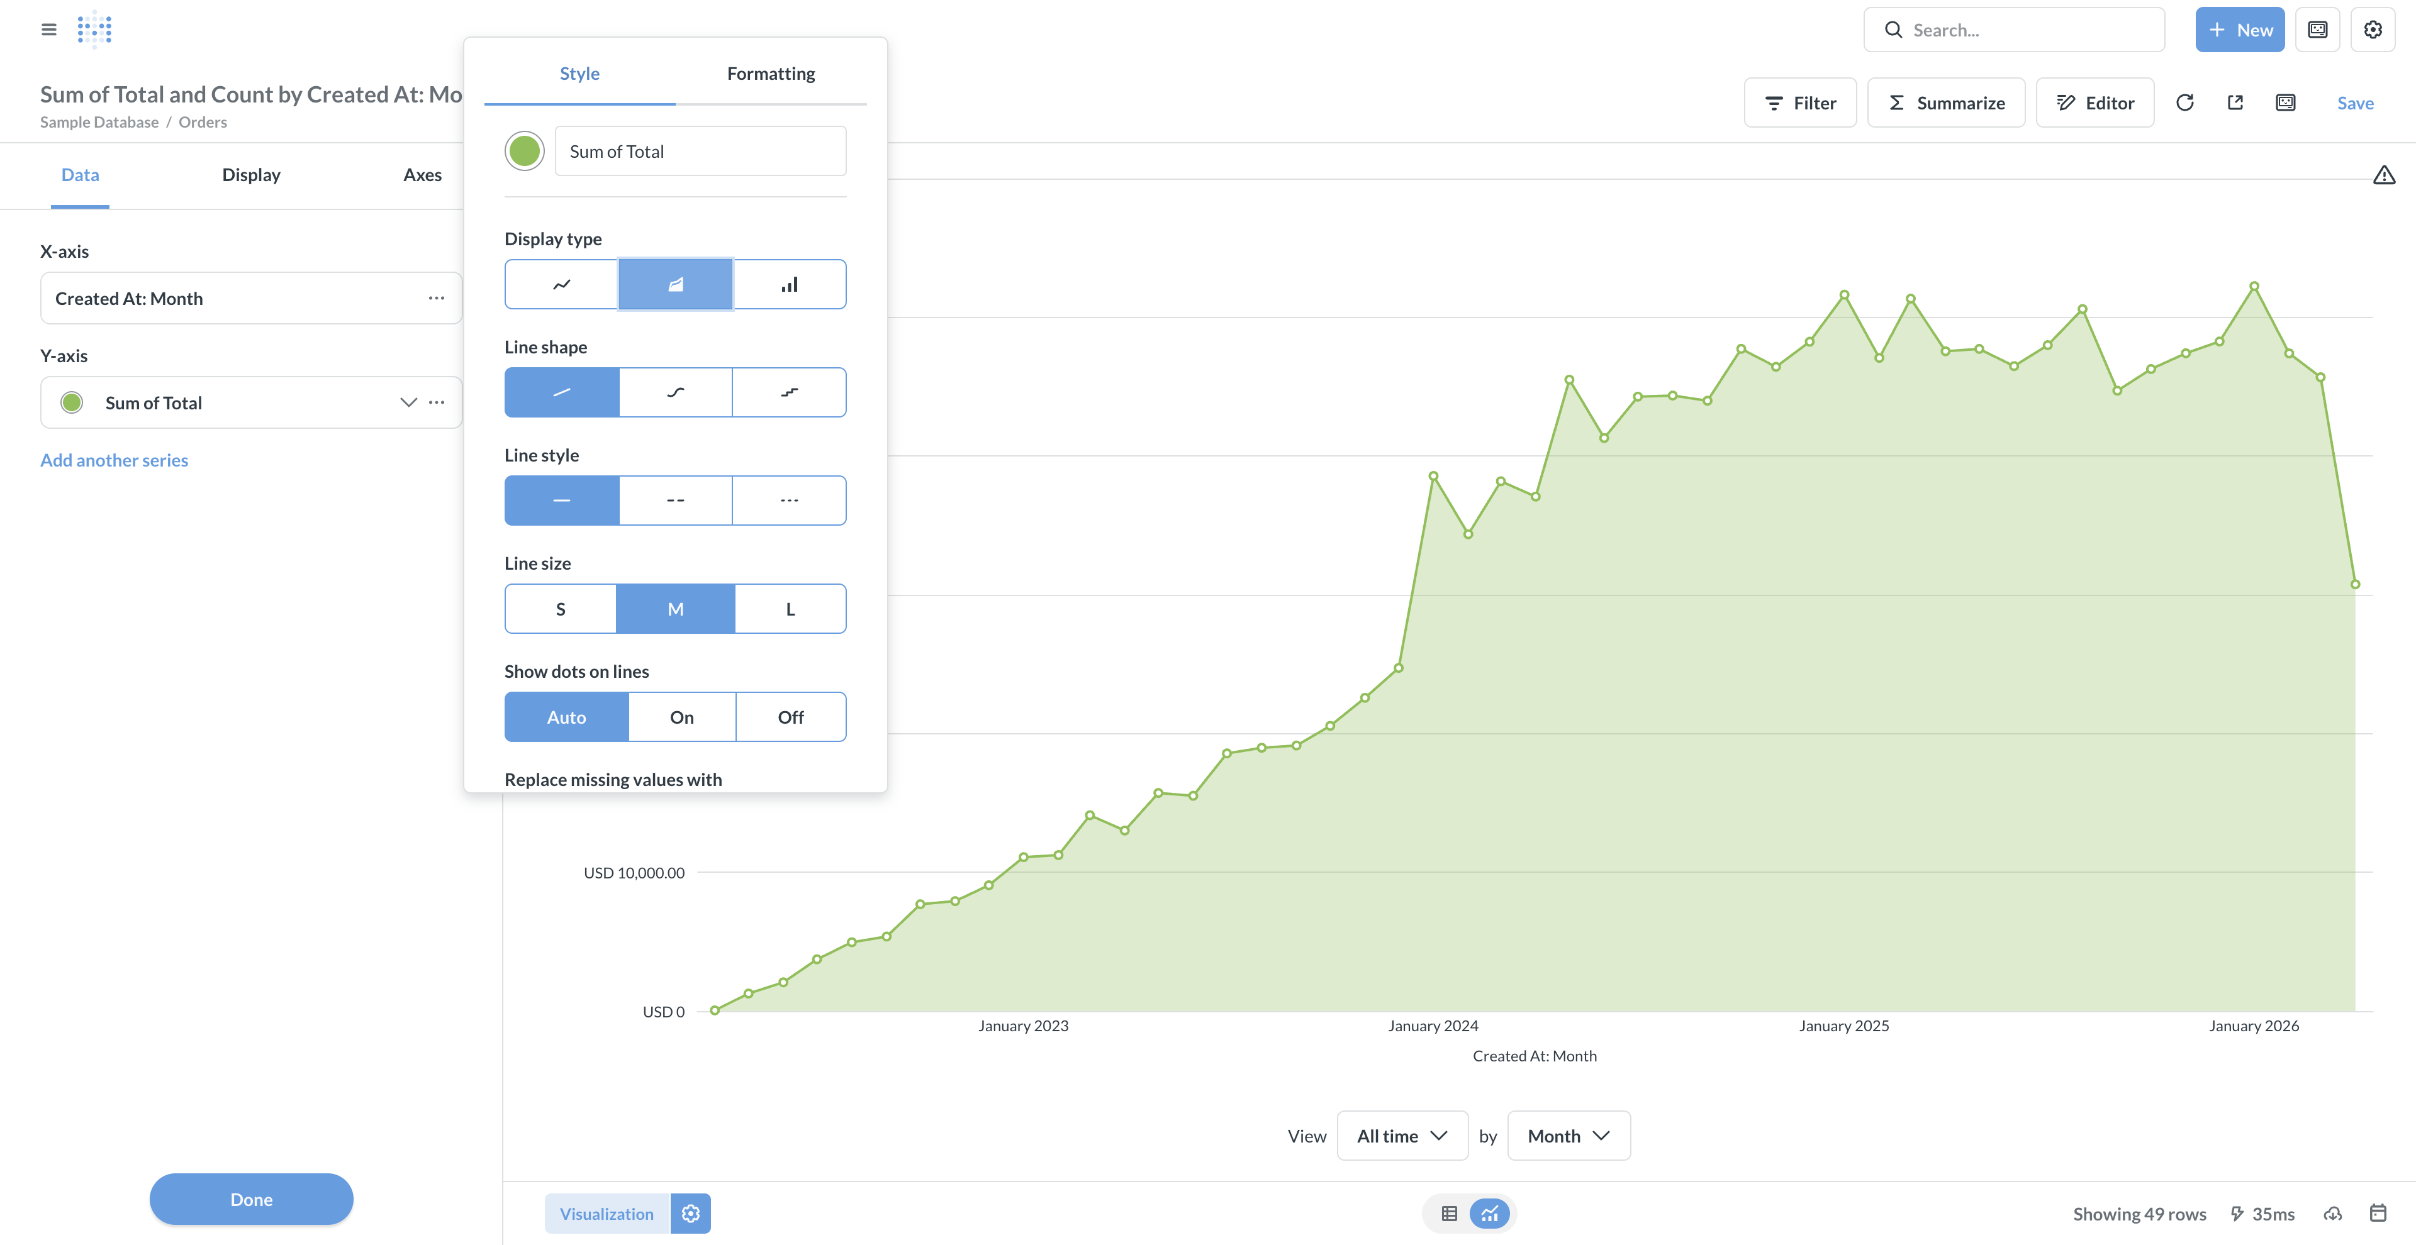Click the refresh query icon
Viewport: 2416px width, 1245px height.
pos(2184,103)
